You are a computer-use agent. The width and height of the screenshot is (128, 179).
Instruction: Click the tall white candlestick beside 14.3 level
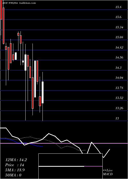pyautogui.click(x=35, y=79)
